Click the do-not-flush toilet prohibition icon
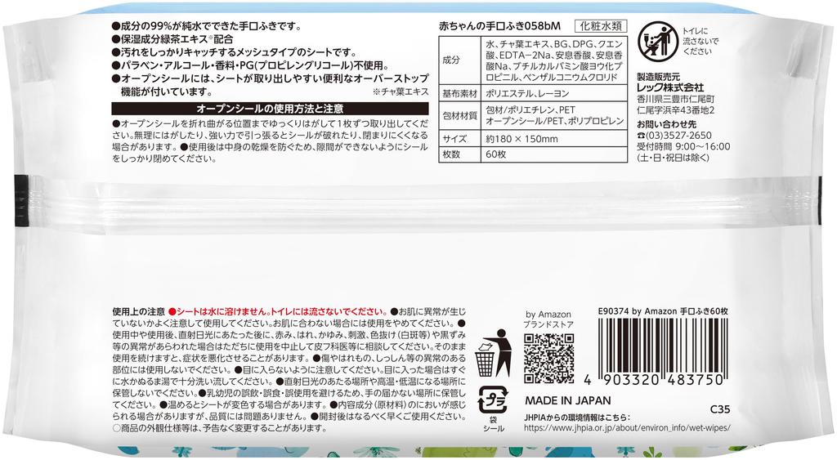The image size is (837, 460). pyautogui.click(x=658, y=41)
